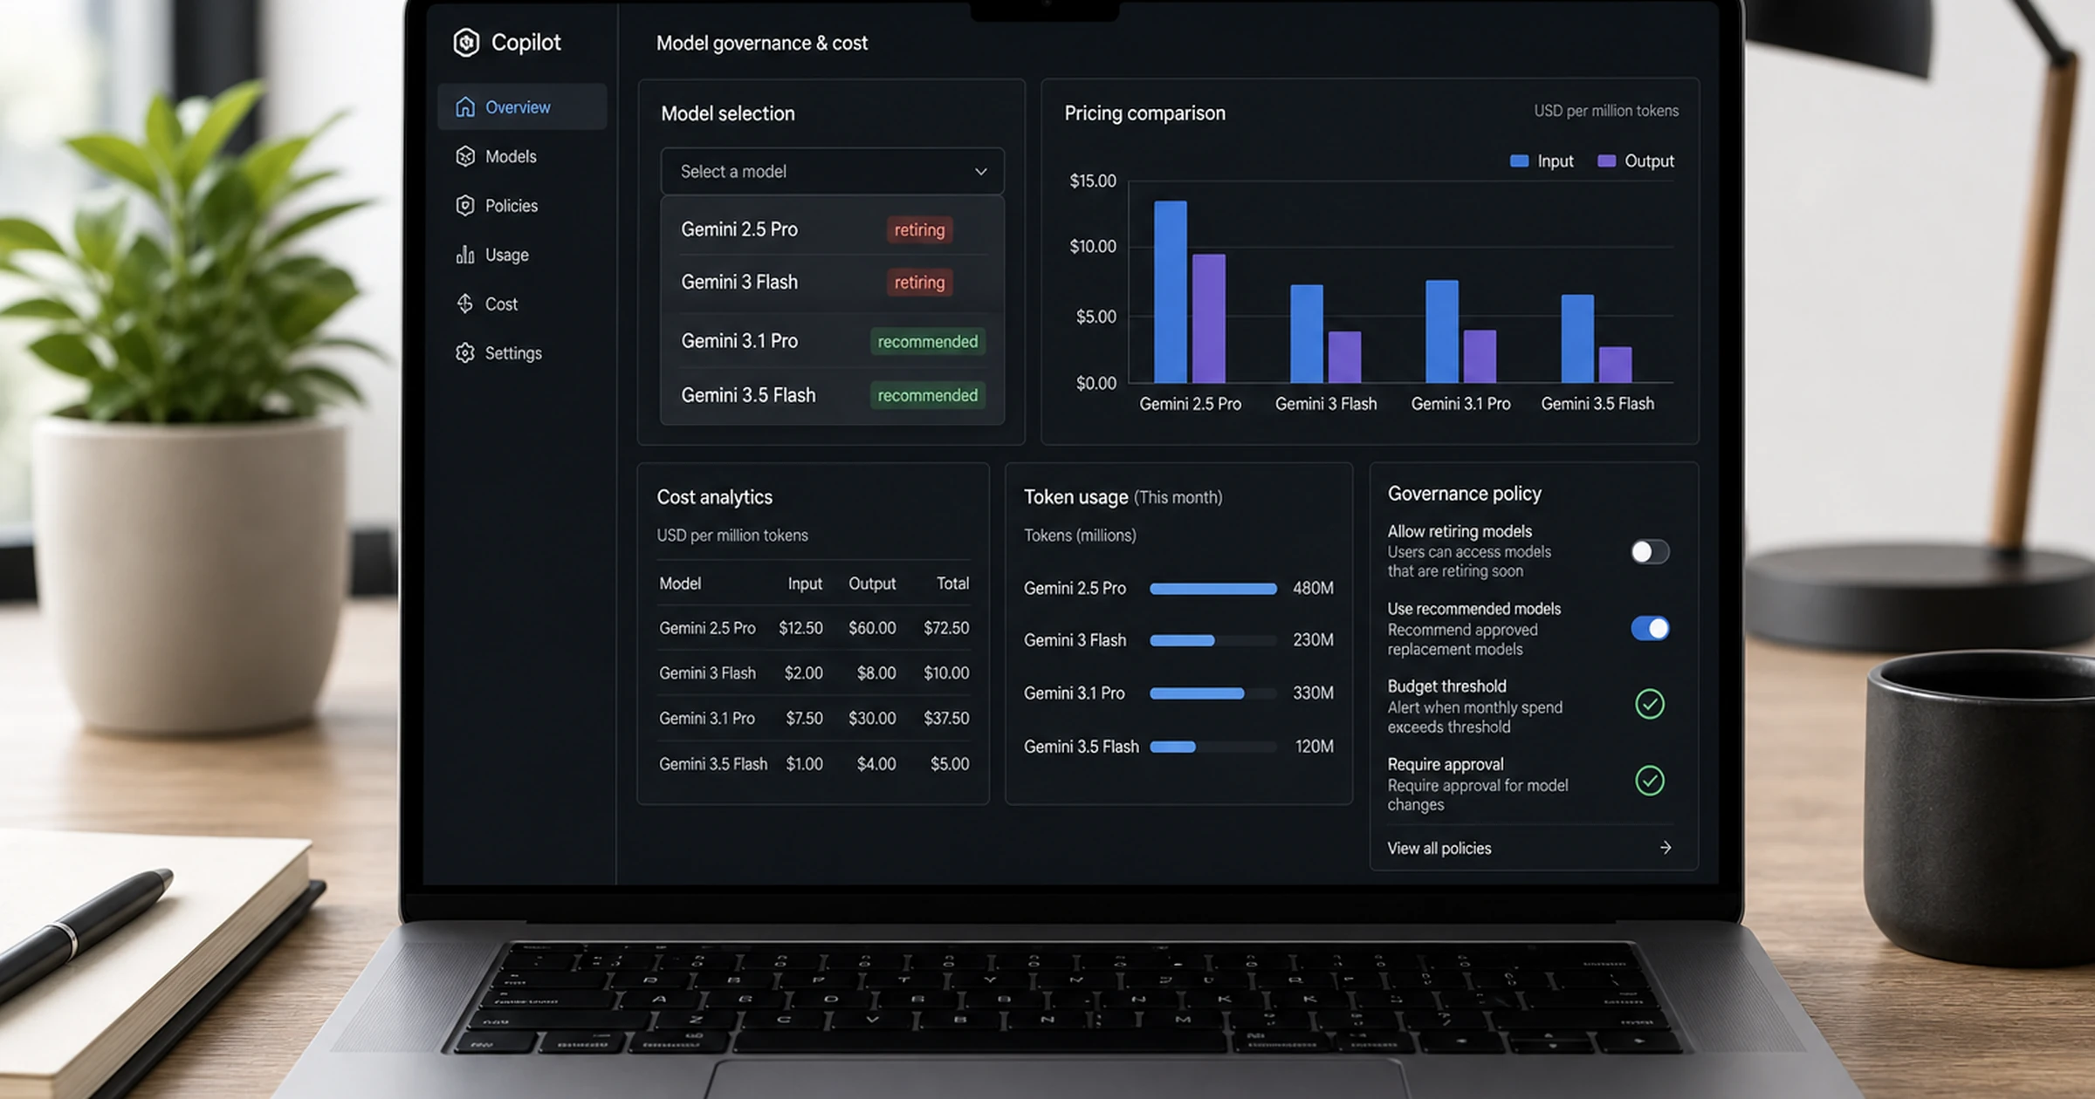Open Settings in the sidebar
This screenshot has width=2095, height=1099.
(522, 352)
